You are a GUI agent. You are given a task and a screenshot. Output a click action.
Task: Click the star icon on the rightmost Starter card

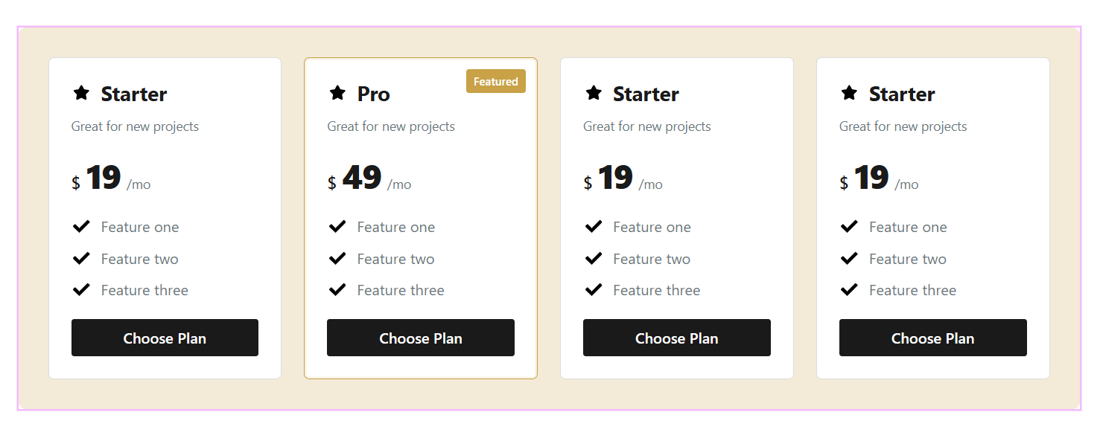(x=849, y=93)
